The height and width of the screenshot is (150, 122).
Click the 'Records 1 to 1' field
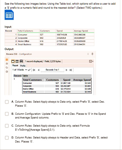pos(52,70)
